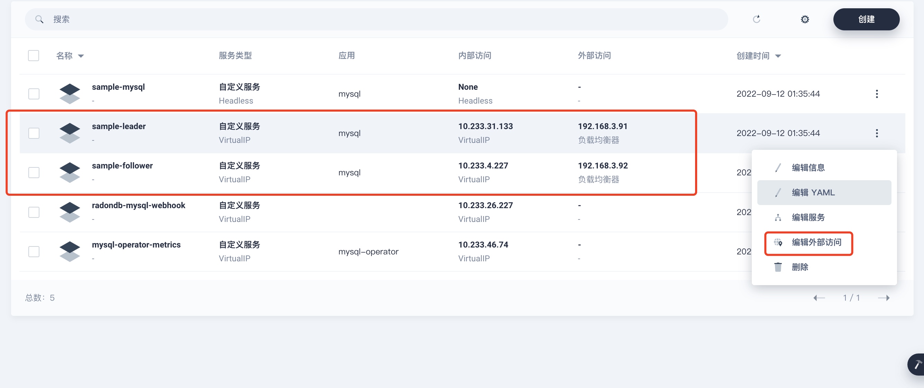Click the sample-follower service layer icon
The image size is (924, 388).
[70, 173]
